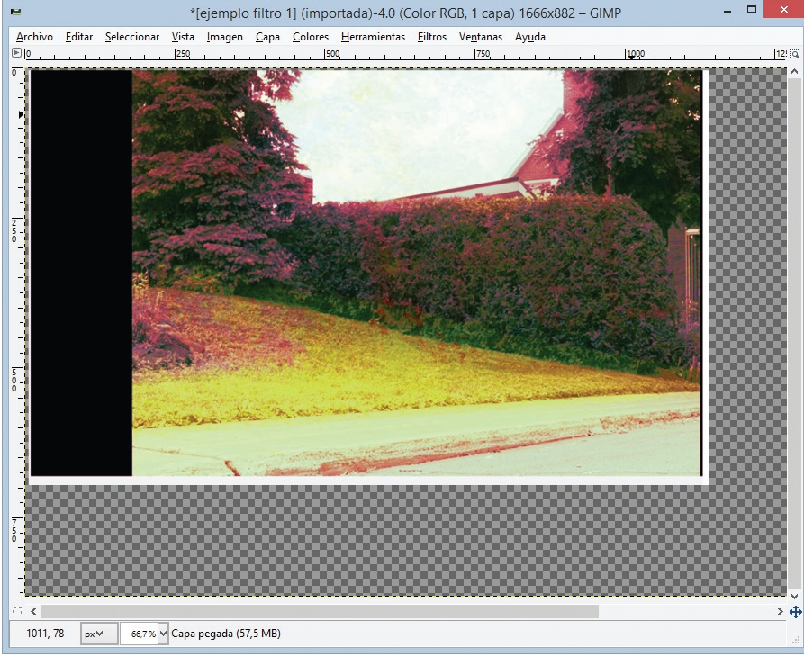This screenshot has width=804, height=656.
Task: Open the Colores menu
Action: point(311,37)
